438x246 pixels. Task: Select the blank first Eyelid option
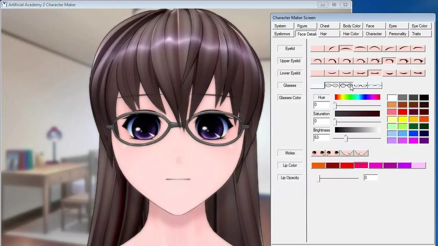(317, 49)
